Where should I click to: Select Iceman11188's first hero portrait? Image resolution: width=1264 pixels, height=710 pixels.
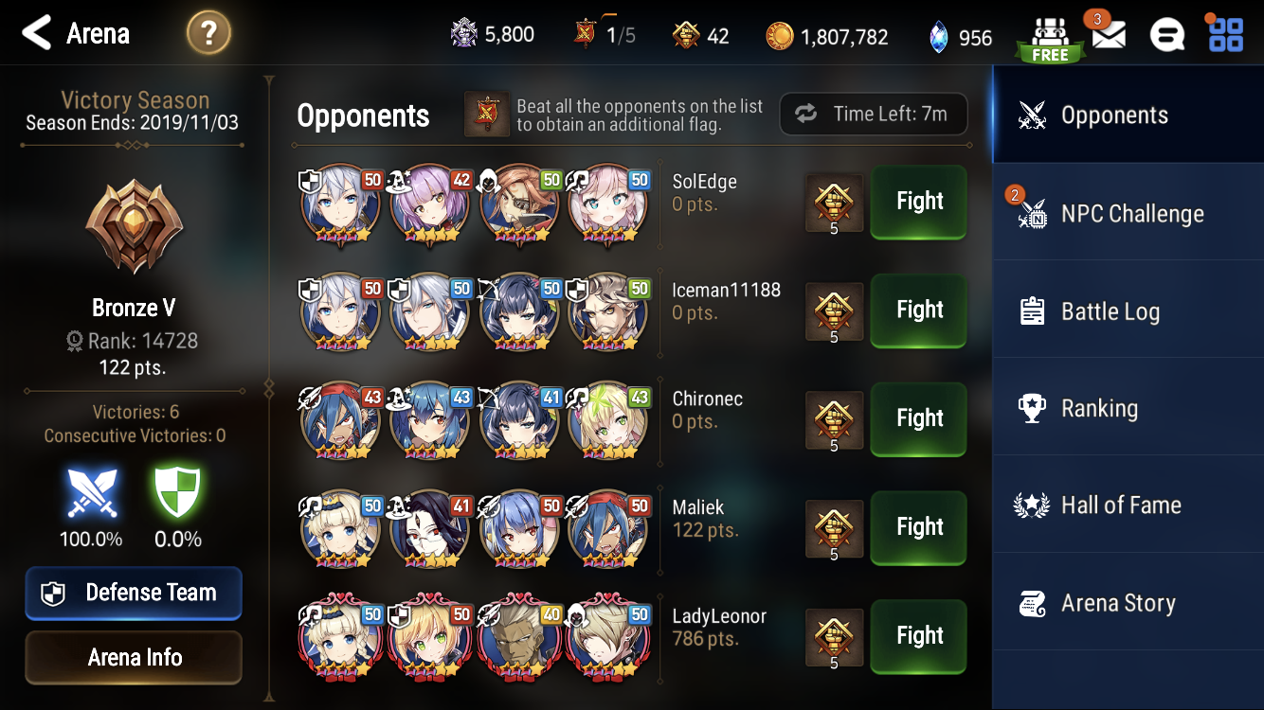point(341,313)
